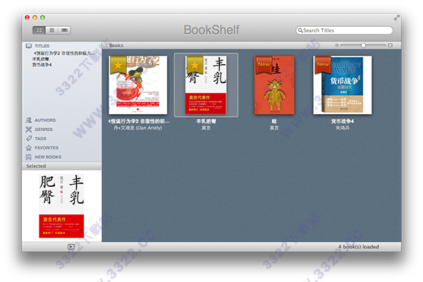
Task: Select the blue 货币战争4 book cover
Action: (343, 85)
